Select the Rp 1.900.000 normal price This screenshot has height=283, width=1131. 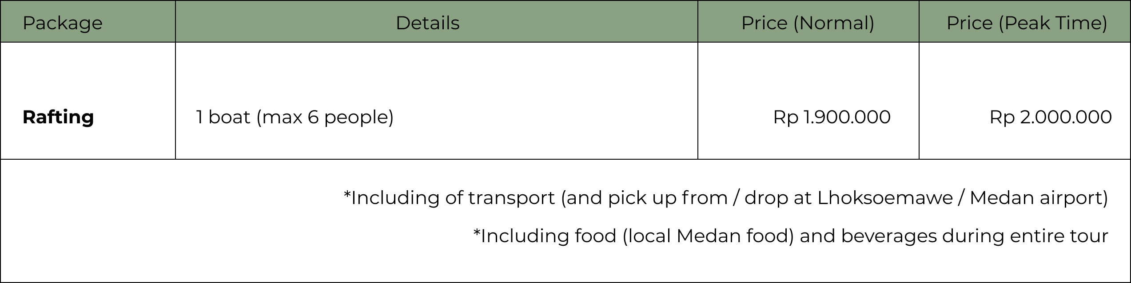(x=832, y=117)
